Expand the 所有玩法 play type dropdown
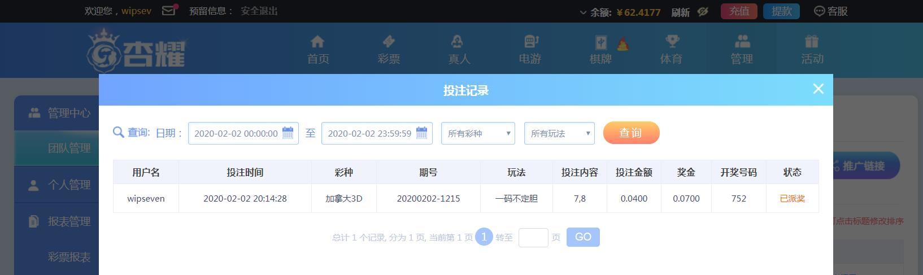 [x=559, y=133]
